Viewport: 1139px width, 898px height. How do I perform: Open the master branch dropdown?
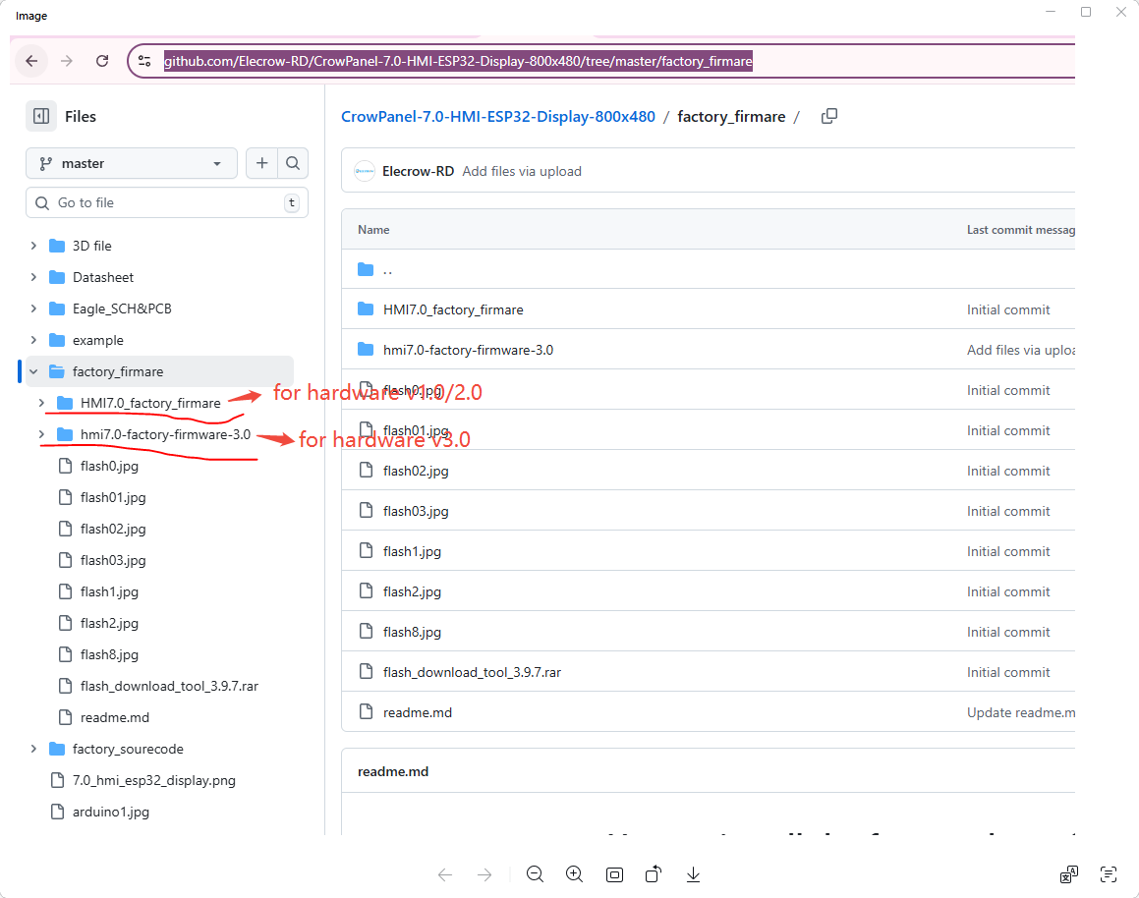[131, 164]
